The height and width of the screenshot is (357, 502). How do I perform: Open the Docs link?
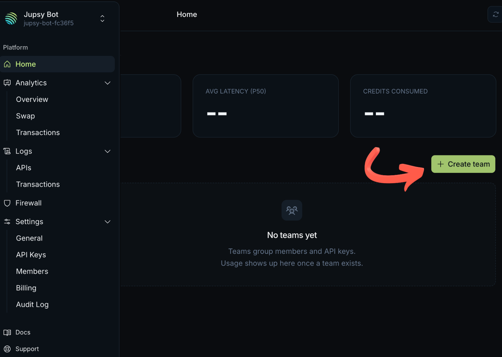point(23,332)
